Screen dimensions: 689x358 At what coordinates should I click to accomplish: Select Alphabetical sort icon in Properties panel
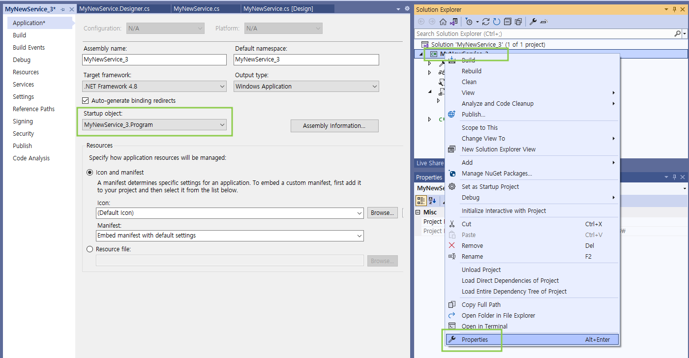pos(432,201)
